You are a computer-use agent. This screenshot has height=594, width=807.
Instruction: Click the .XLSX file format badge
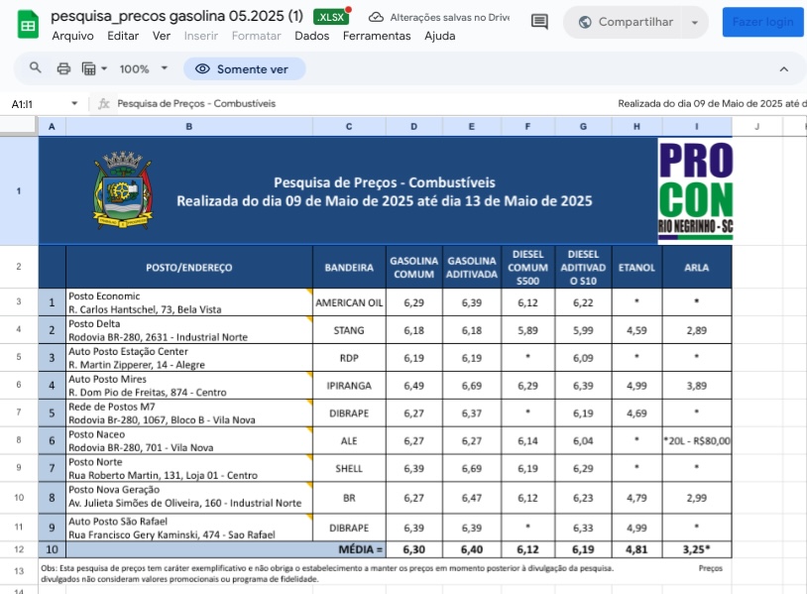331,18
